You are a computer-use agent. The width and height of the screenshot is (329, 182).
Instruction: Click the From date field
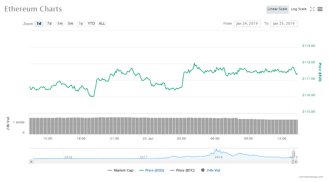pos(247,24)
